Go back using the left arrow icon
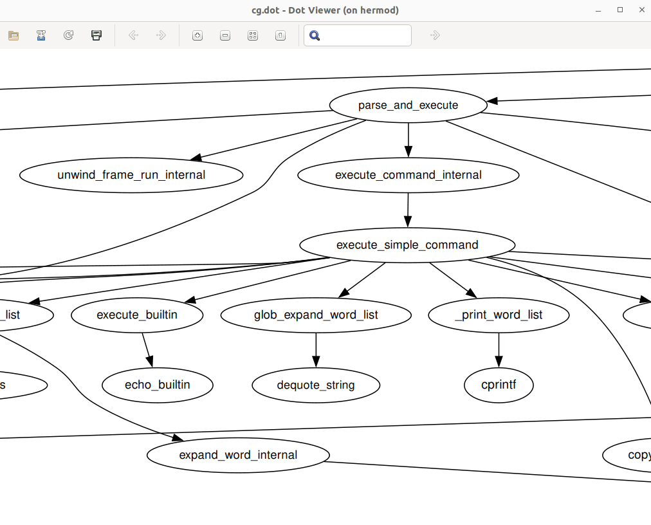651x525 pixels. pyautogui.click(x=134, y=35)
